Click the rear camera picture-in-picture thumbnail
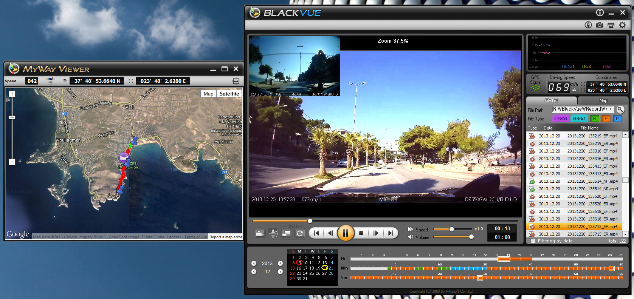This screenshot has width=634, height=299. coord(295,66)
